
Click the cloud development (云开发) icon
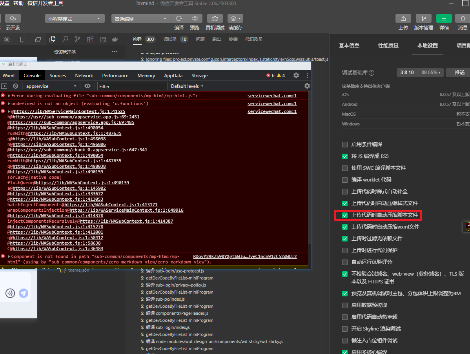[13, 18]
